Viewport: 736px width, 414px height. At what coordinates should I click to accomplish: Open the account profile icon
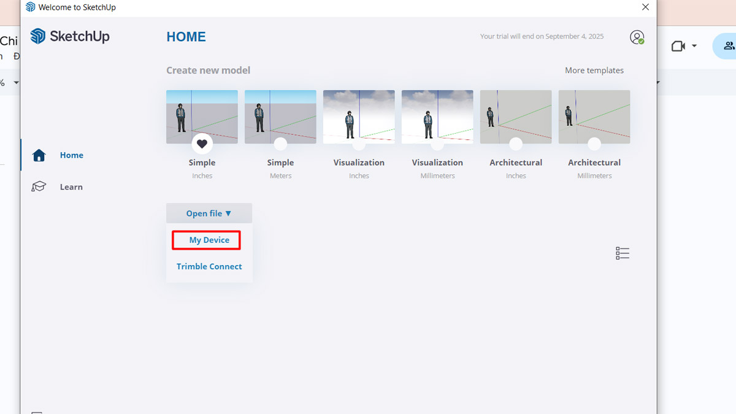tap(637, 37)
